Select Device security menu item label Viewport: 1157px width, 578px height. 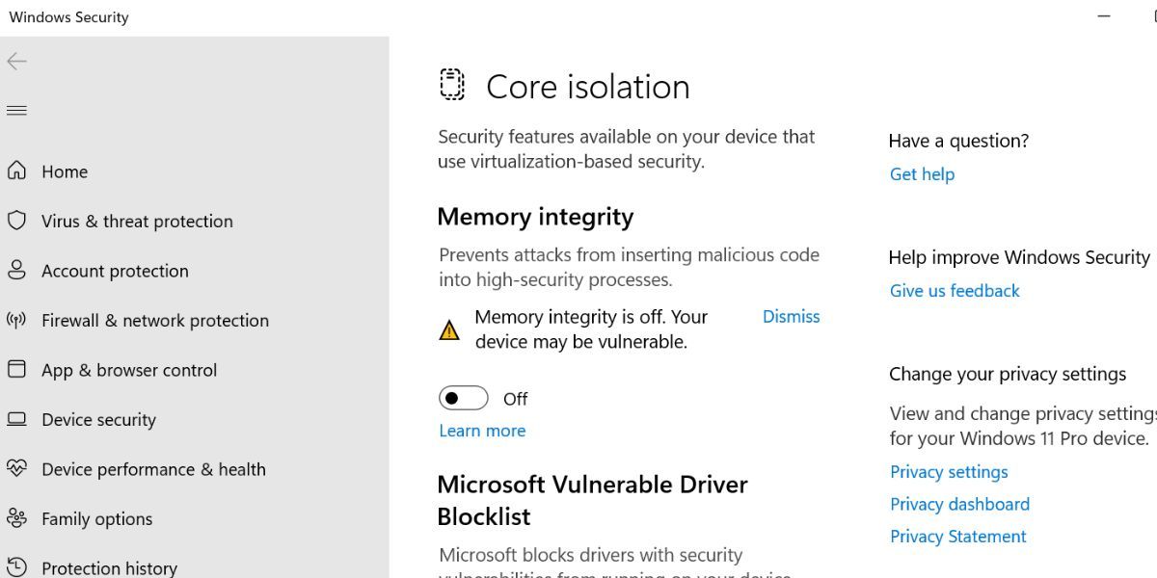click(x=98, y=420)
